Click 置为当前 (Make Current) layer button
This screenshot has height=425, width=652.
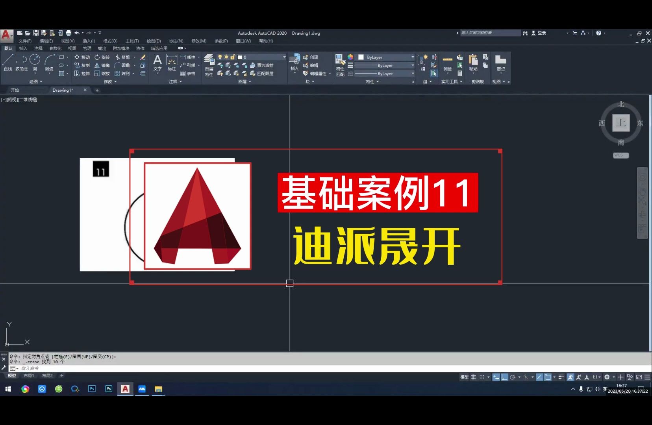[x=262, y=65]
